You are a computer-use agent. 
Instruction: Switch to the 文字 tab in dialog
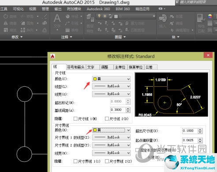coord(93,67)
